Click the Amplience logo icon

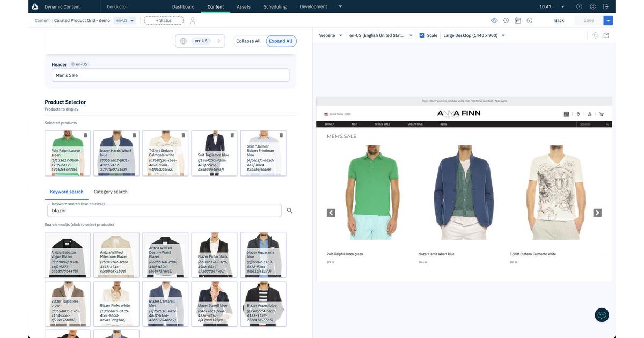click(x=35, y=6)
